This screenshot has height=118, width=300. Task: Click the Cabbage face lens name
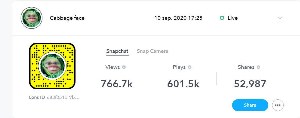tap(67, 18)
